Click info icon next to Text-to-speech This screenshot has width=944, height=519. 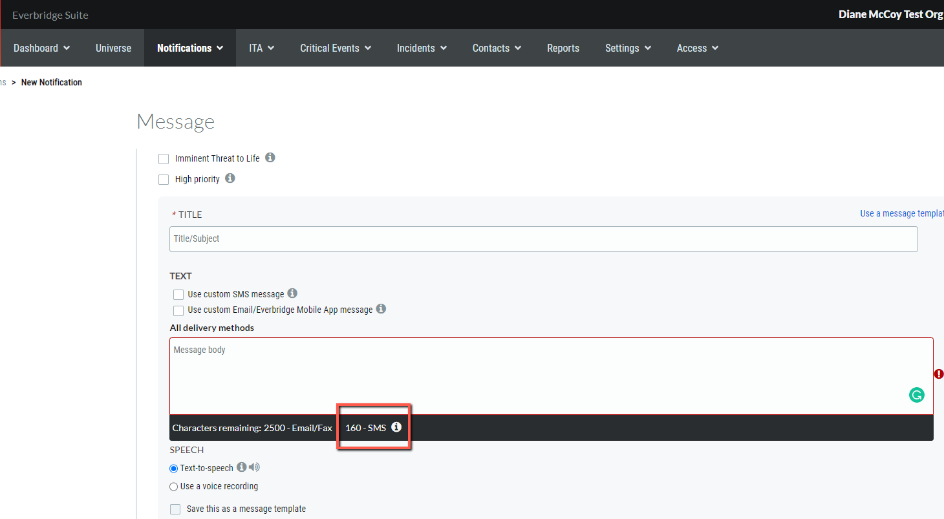click(241, 467)
